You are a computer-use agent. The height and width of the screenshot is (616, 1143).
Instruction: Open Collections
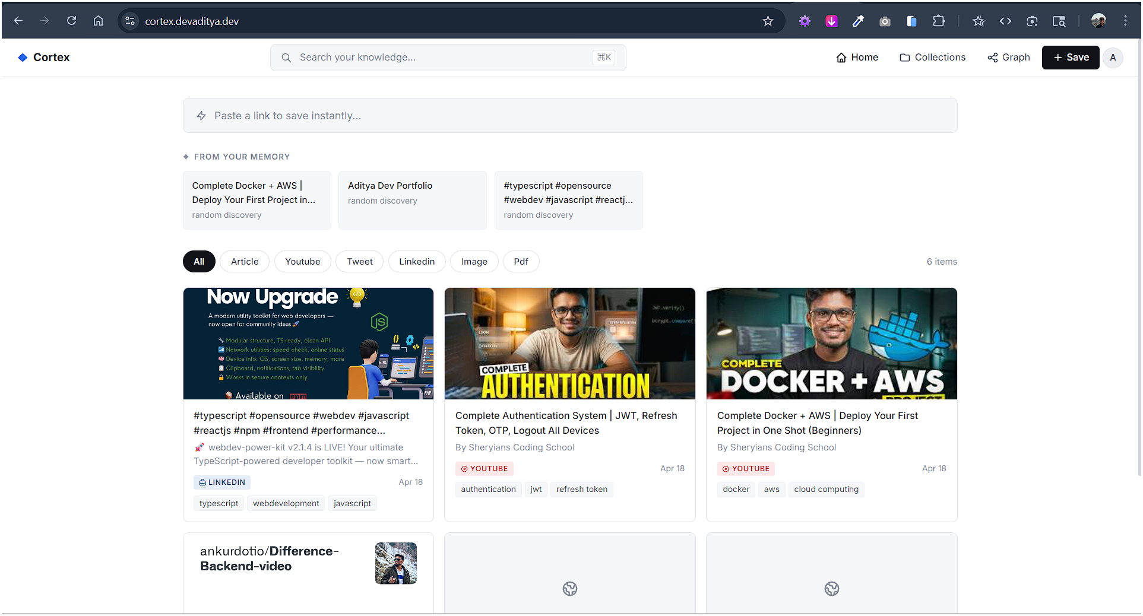(932, 58)
